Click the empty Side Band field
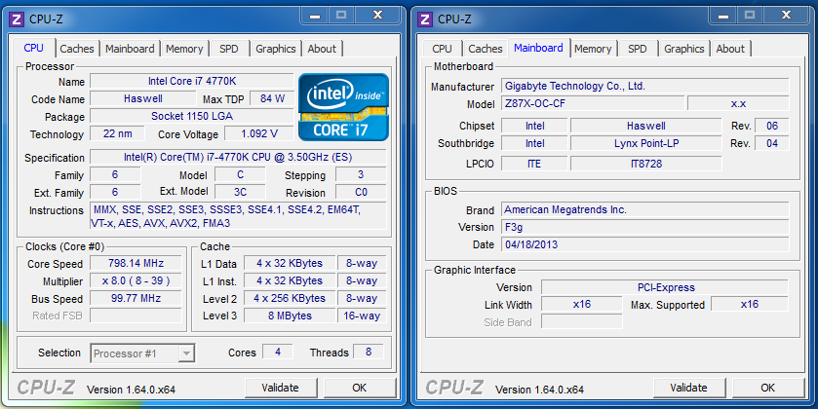 582,321
